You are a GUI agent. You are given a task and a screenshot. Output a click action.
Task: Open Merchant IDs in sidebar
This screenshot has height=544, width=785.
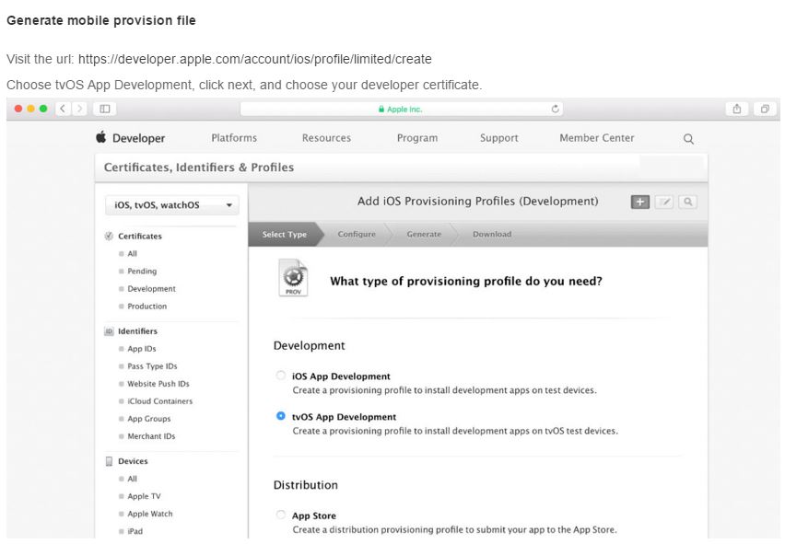(151, 436)
